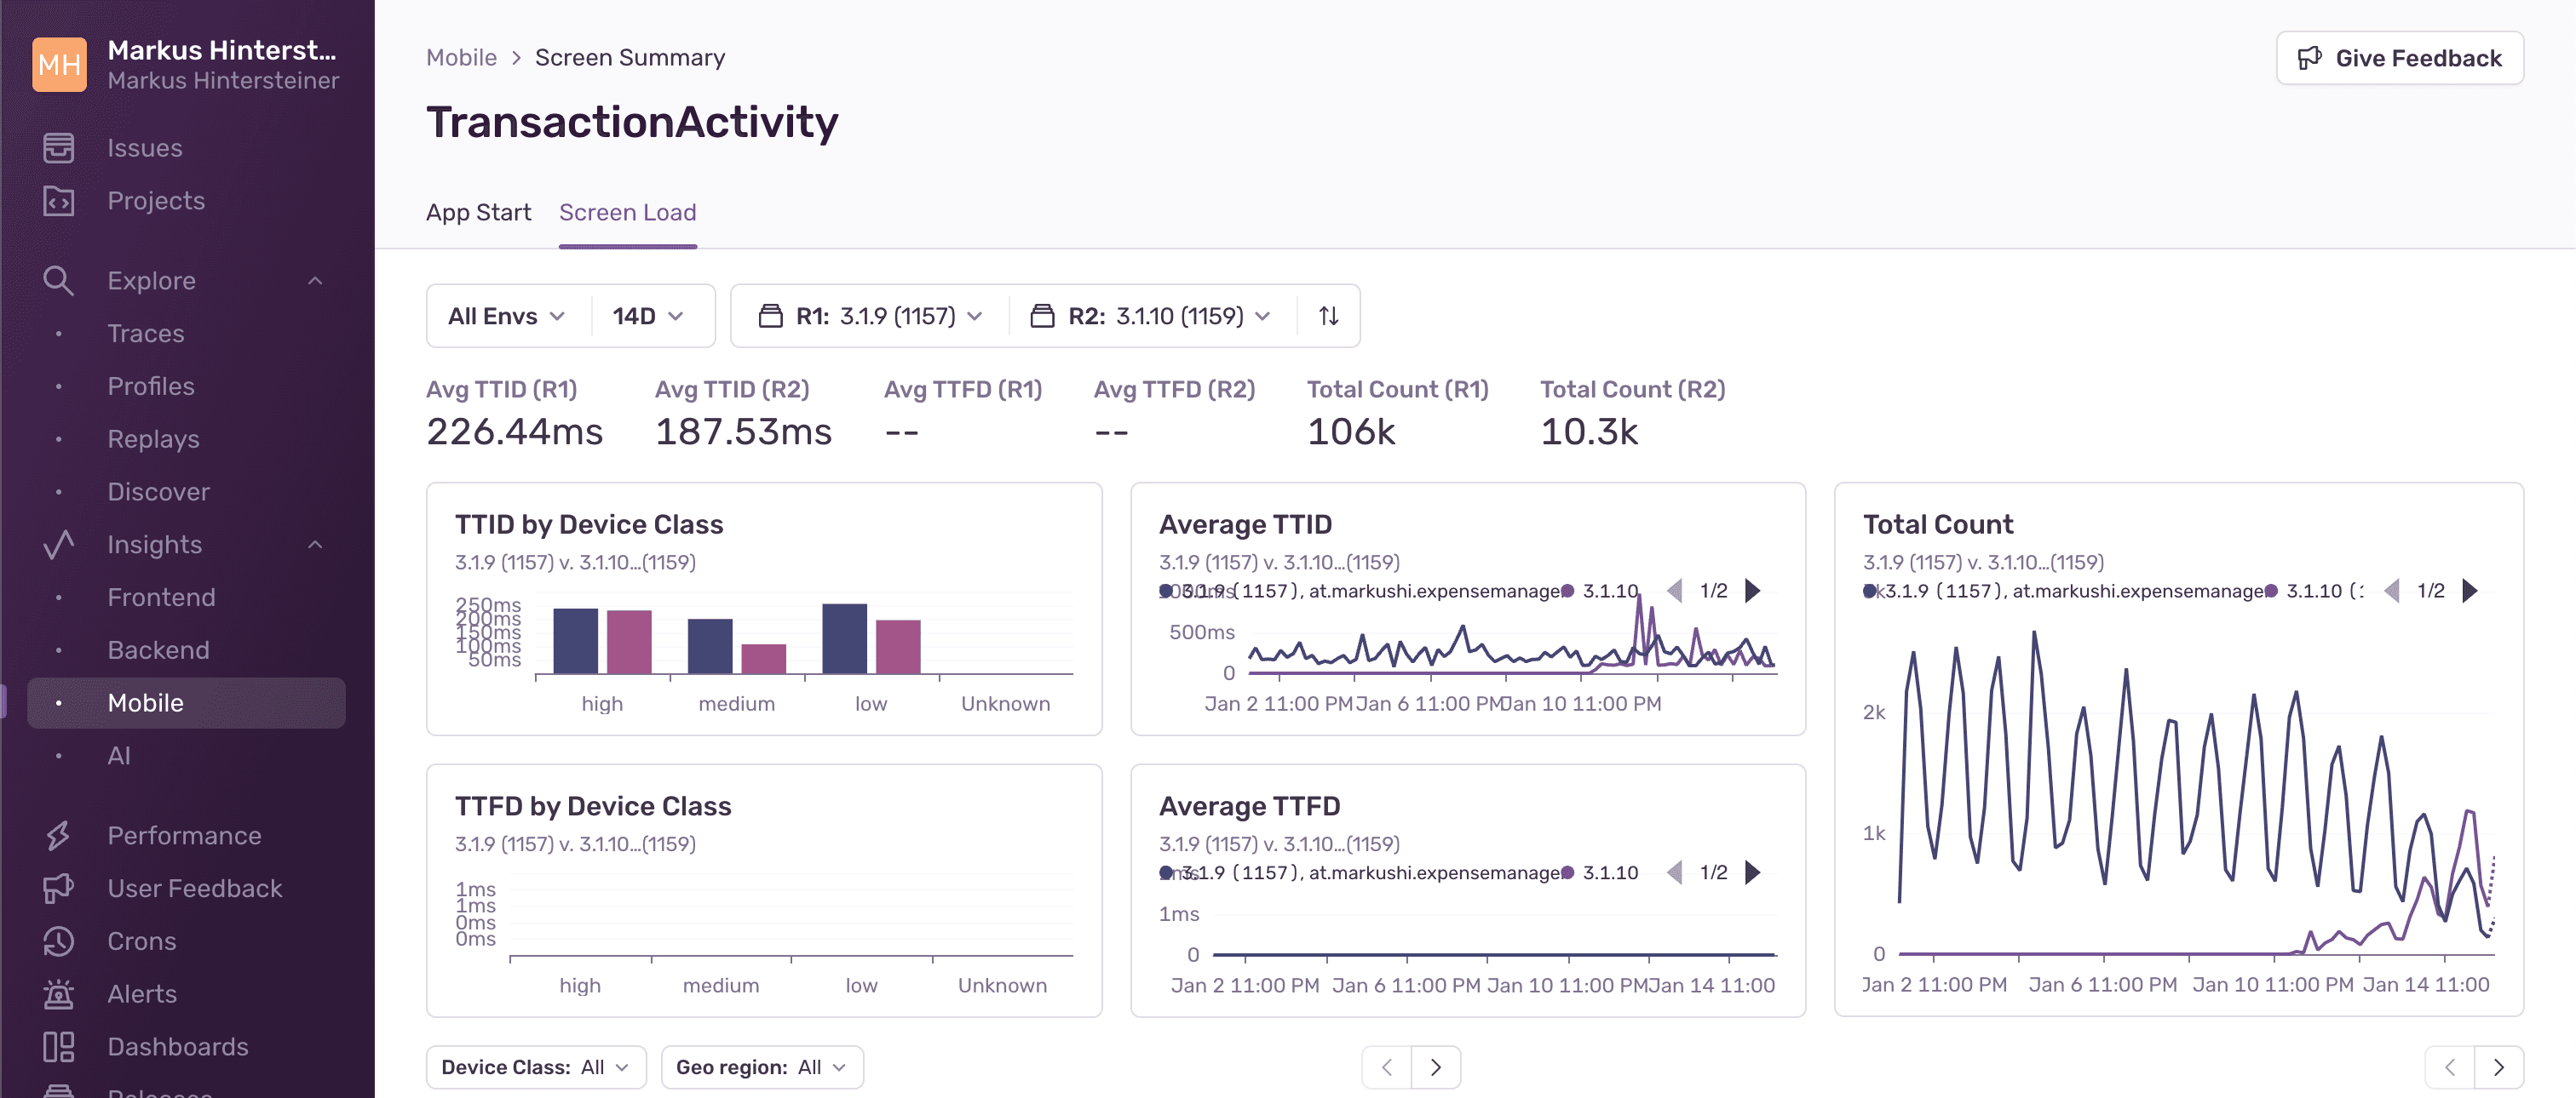
Task: Click the User Feedback icon in sidebar
Action: (58, 886)
